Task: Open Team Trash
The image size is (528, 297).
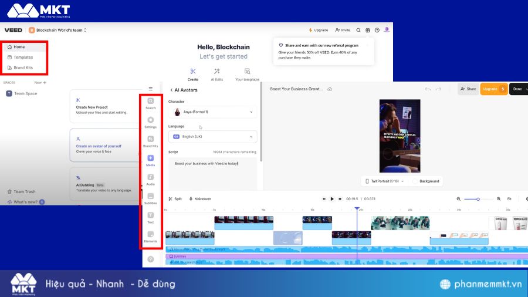Action: pyautogui.click(x=22, y=191)
